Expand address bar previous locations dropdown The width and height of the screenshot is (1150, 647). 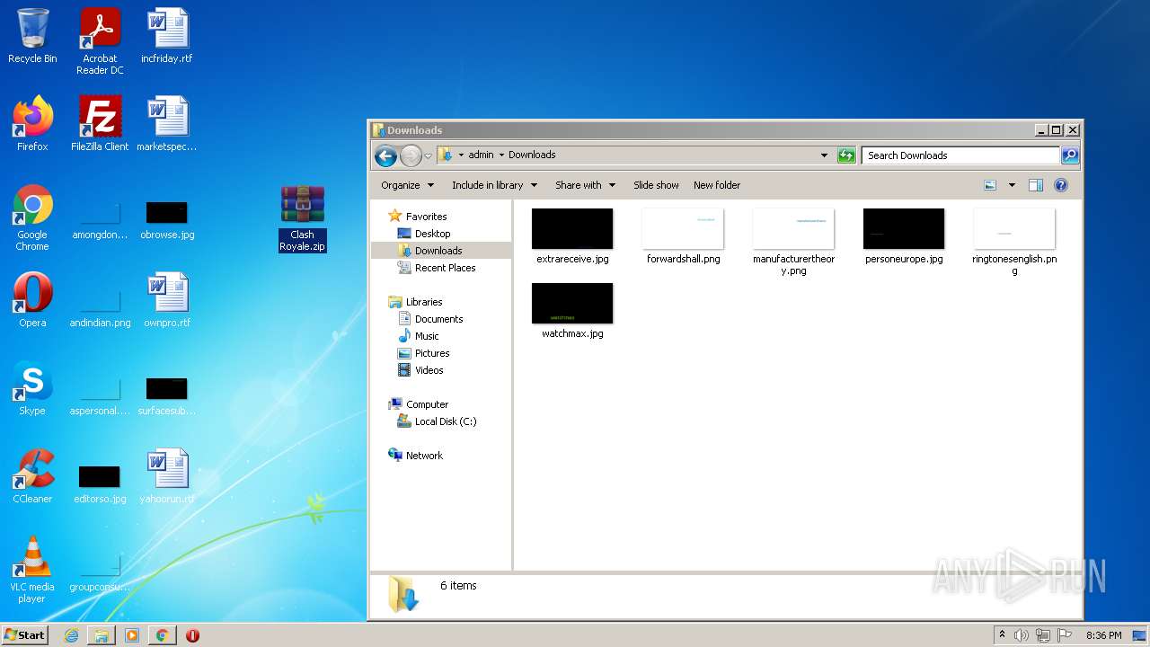[824, 155]
